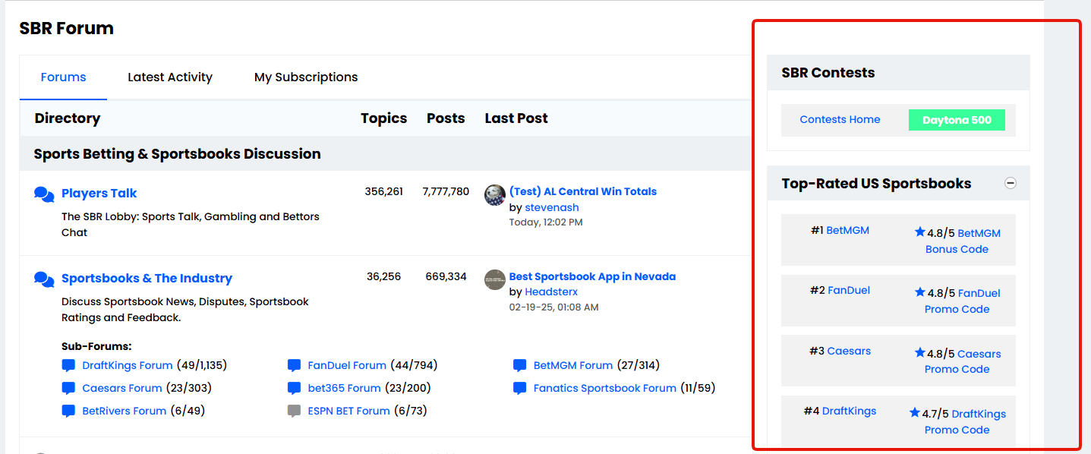Screen dimensions: 1091x454
Task: Click Headsterx's avatar in Sportsbooks row
Action: (x=495, y=279)
